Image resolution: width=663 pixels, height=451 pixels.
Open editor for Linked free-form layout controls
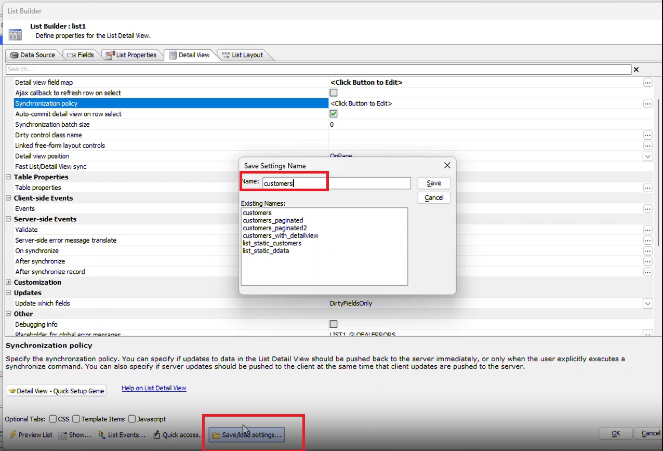point(647,145)
